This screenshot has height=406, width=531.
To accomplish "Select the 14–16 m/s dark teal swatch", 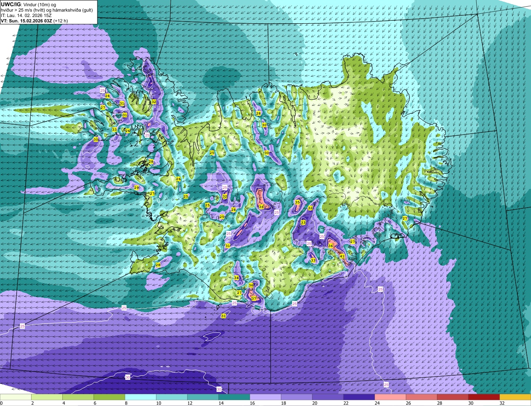I will click(234, 397).
